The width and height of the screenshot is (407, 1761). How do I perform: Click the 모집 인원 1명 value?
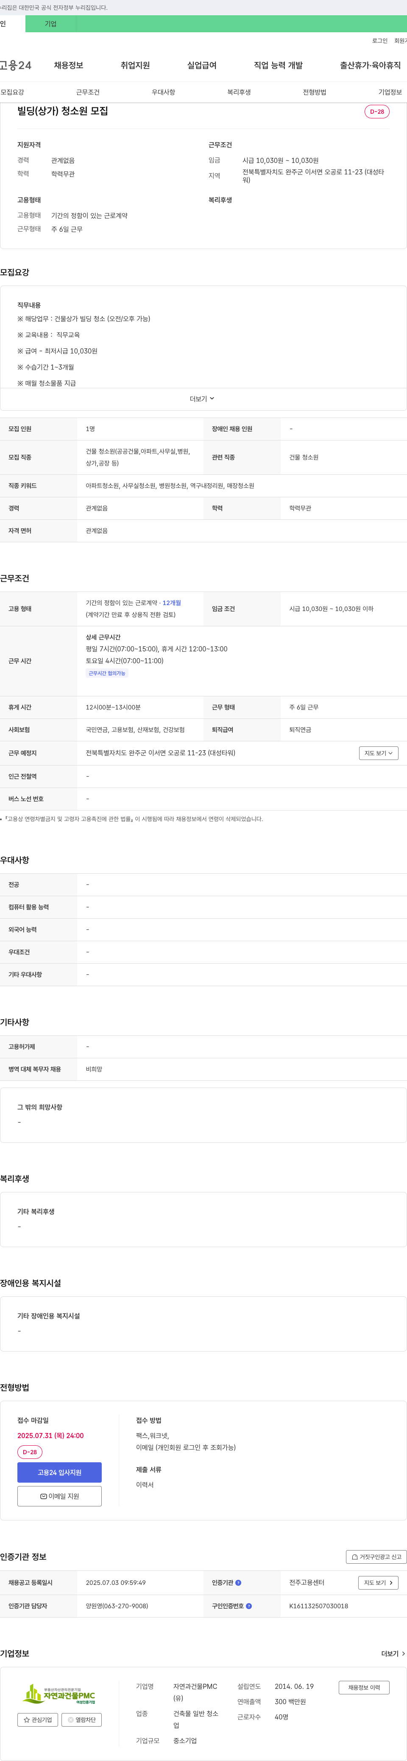point(90,429)
